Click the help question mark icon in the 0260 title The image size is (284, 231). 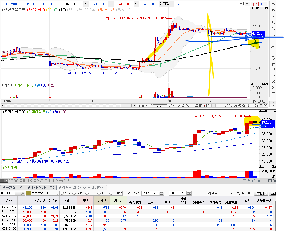(x=6, y=181)
